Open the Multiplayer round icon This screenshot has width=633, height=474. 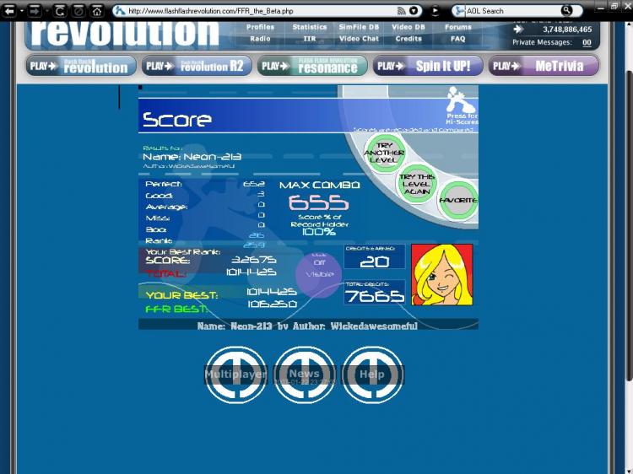(236, 374)
